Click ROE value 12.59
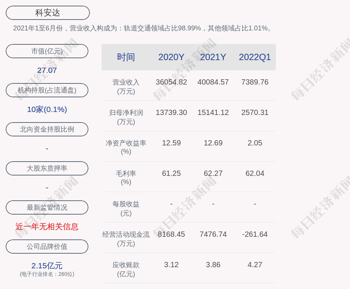 click(171, 143)
